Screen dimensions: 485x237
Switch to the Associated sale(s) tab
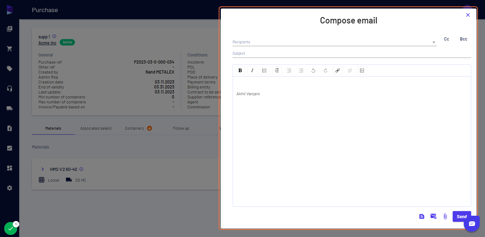pyautogui.click(x=96, y=128)
